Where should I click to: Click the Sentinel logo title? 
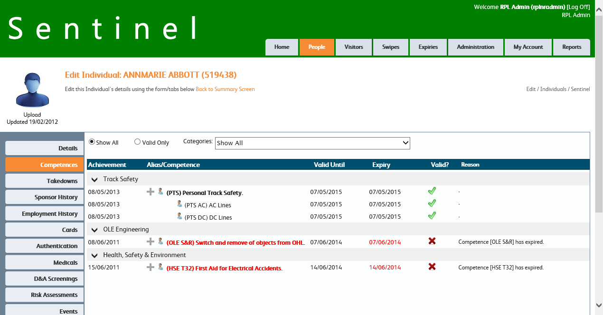[103, 28]
